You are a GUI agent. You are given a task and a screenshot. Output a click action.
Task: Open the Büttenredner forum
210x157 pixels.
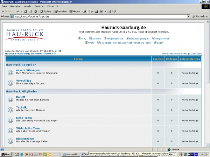(25, 139)
